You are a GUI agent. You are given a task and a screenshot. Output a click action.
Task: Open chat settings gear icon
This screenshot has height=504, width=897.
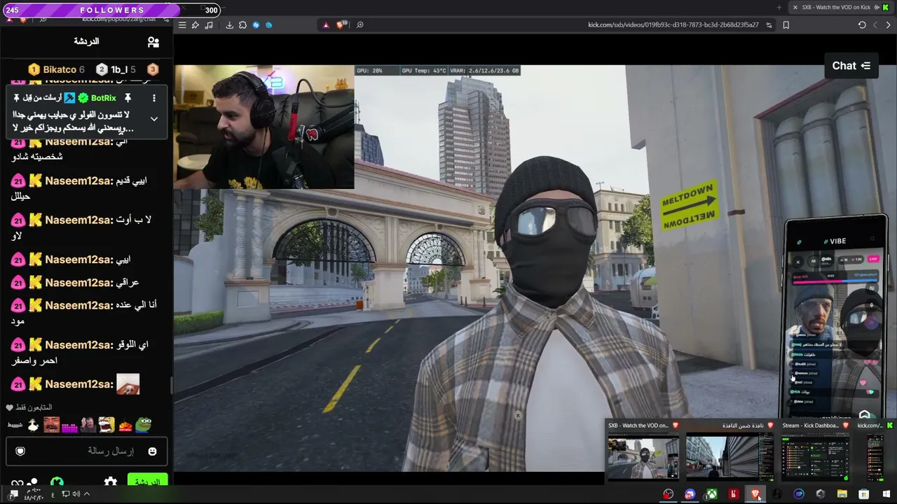click(111, 482)
